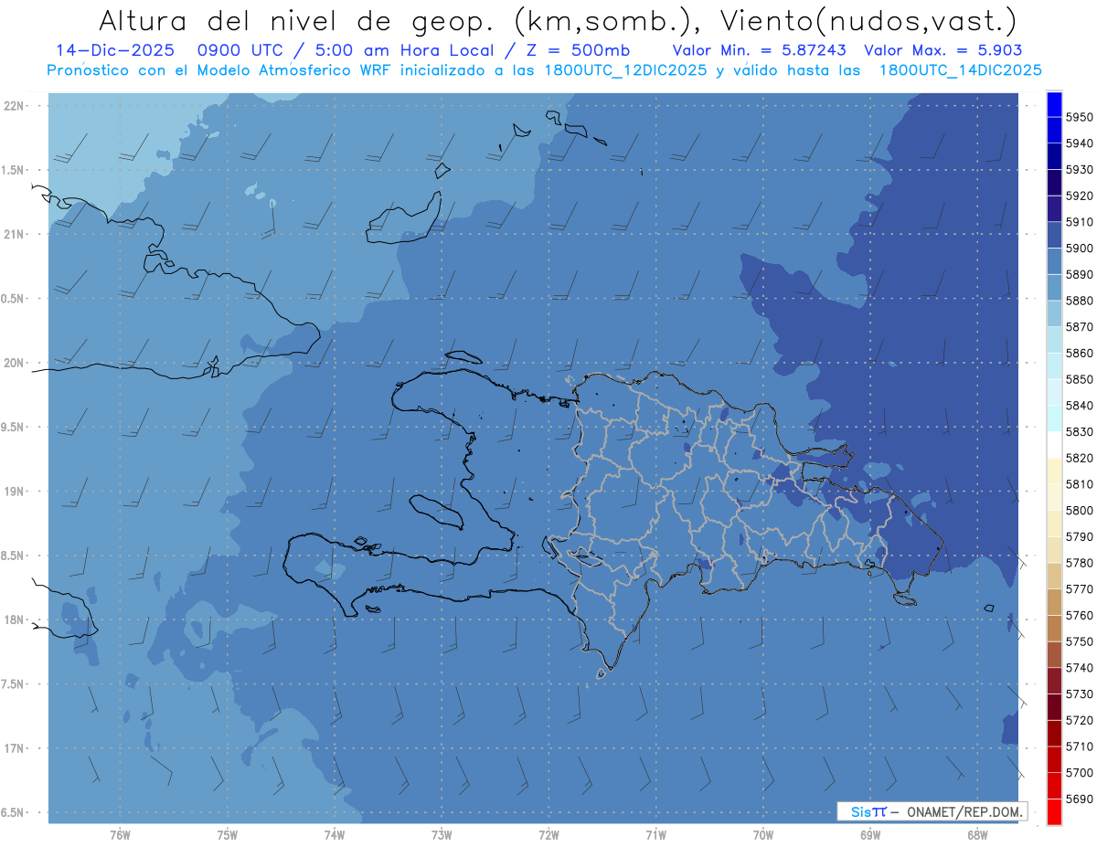Click the '5920' colorbar value
Screen dimensions: 1097x847
click(1079, 196)
